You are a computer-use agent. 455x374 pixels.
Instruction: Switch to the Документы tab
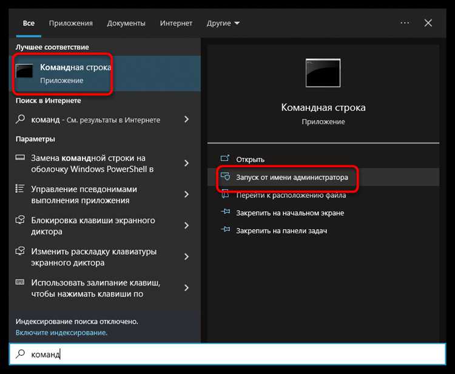(126, 23)
